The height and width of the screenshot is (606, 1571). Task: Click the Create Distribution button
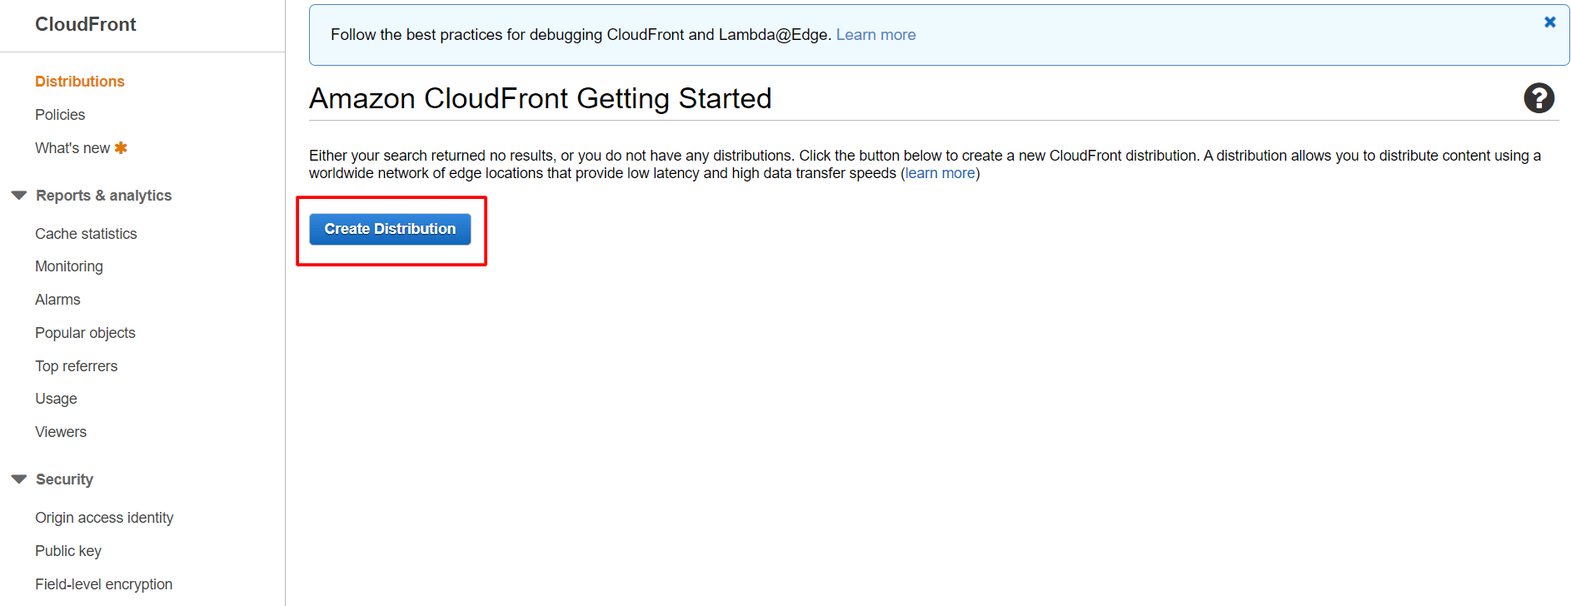tap(390, 229)
